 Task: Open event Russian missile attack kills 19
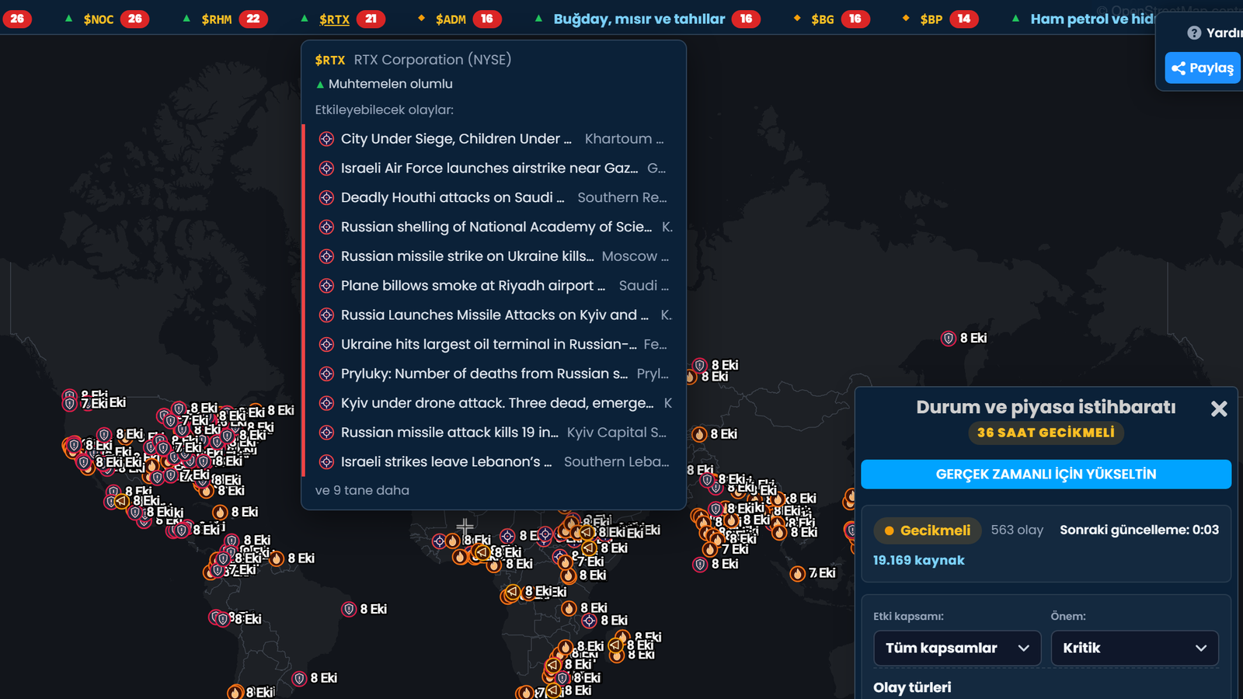(494, 433)
